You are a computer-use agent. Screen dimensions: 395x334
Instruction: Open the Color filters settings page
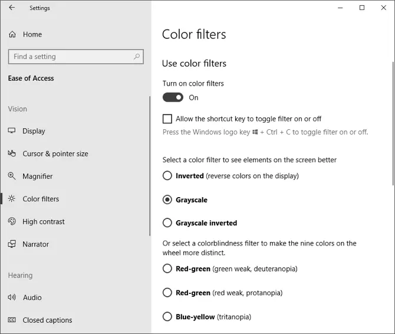(41, 199)
